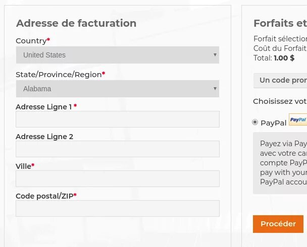Click into the Ville text field
The image size is (307, 247).
(x=118, y=178)
